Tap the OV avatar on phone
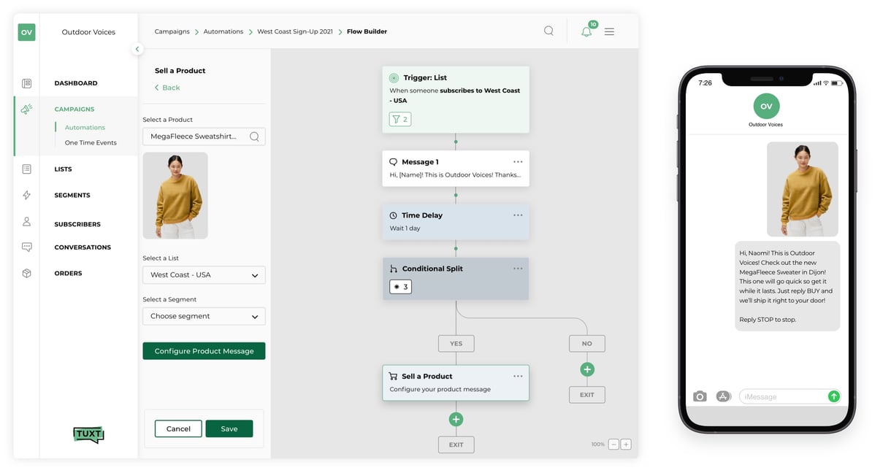 [766, 106]
